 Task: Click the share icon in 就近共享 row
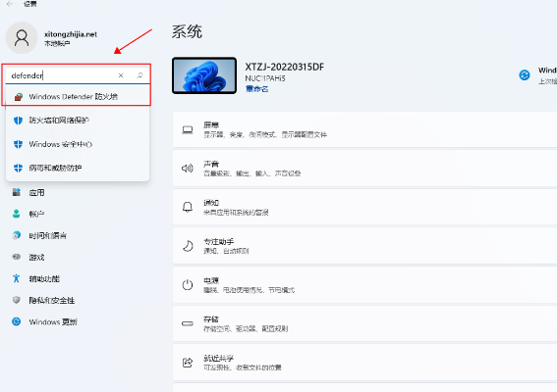click(x=188, y=363)
